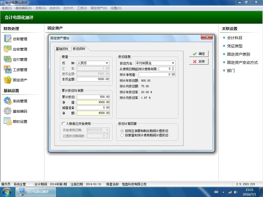Open 固定资产变动方式 link
263x197 pixels.
pos(242,63)
